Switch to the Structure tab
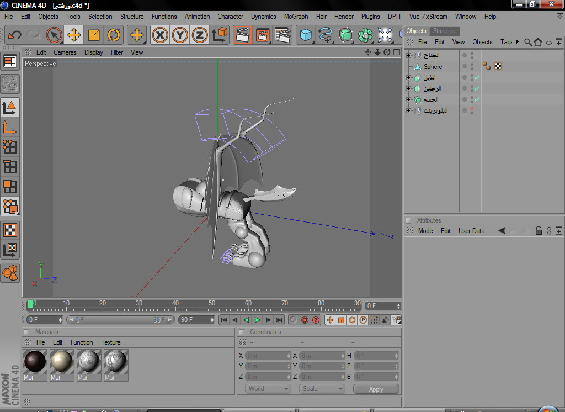The width and height of the screenshot is (565, 412). pos(444,31)
